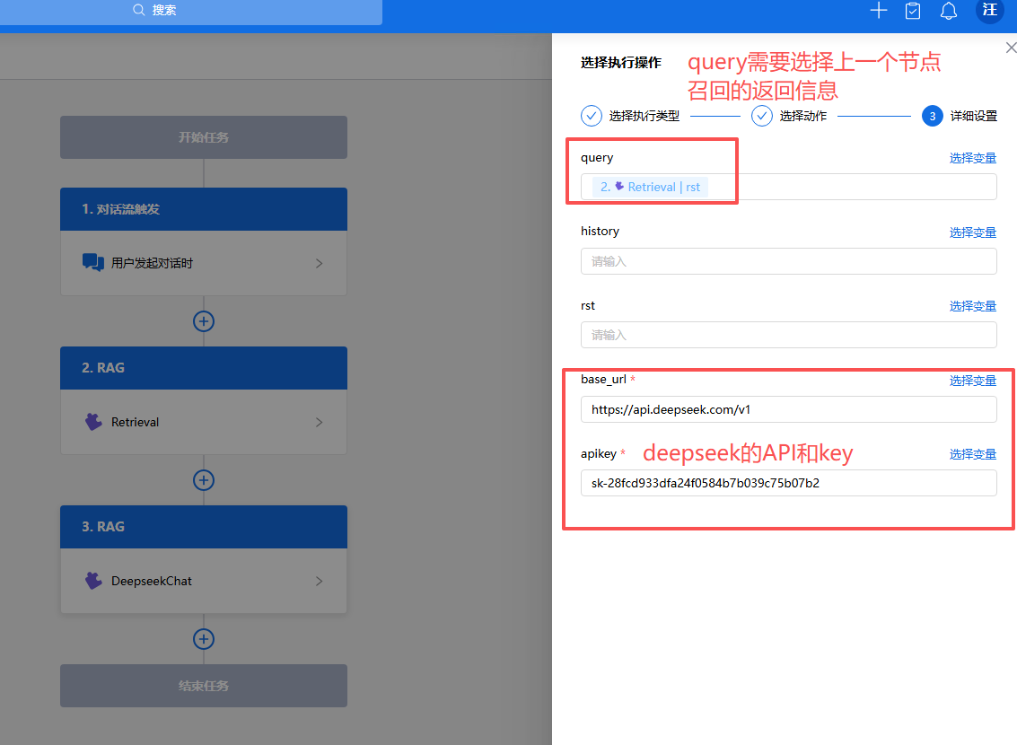This screenshot has width=1017, height=745.
Task: Click 选择变量 link for query
Action: (972, 158)
